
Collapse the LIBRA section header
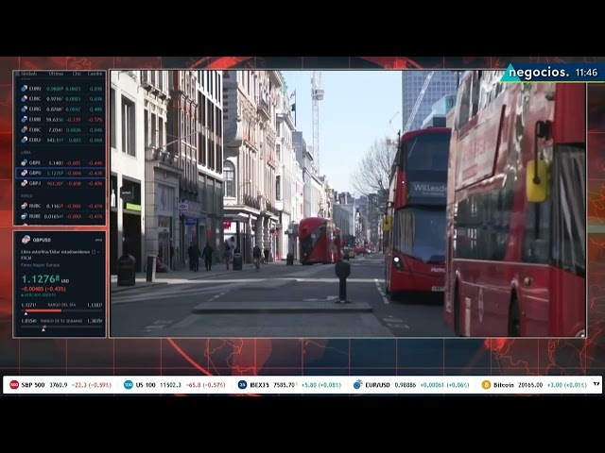tap(26, 152)
